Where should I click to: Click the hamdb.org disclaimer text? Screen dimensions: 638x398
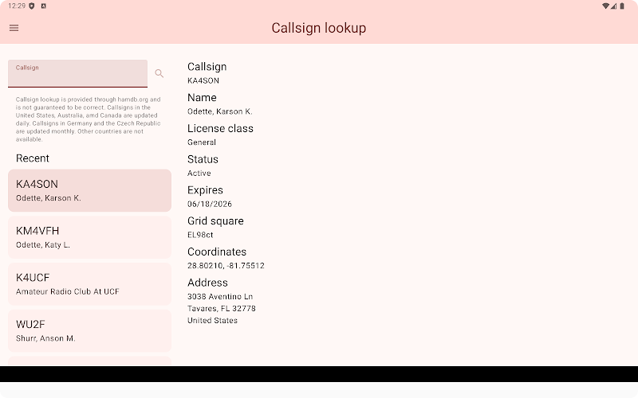tap(89, 119)
